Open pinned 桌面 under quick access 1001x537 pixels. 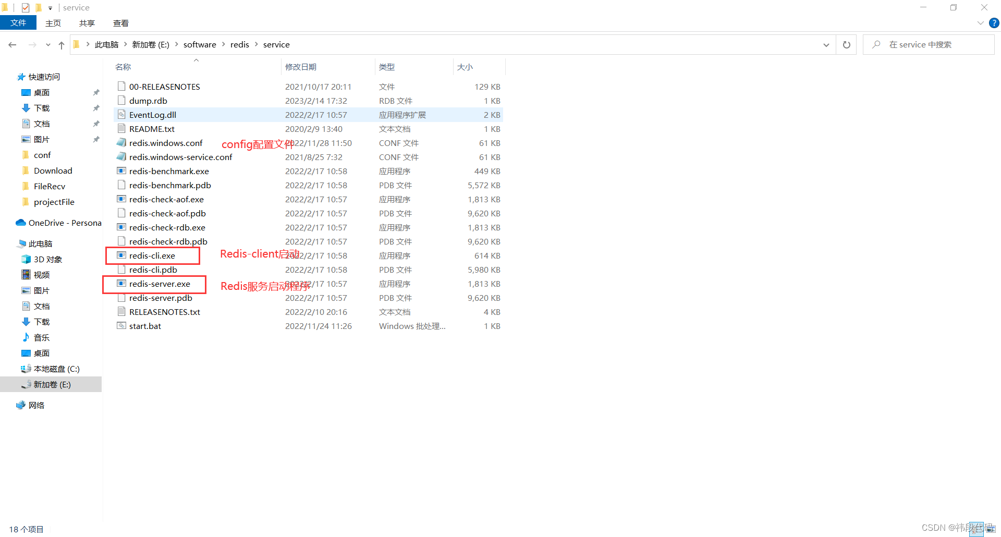pyautogui.click(x=41, y=92)
